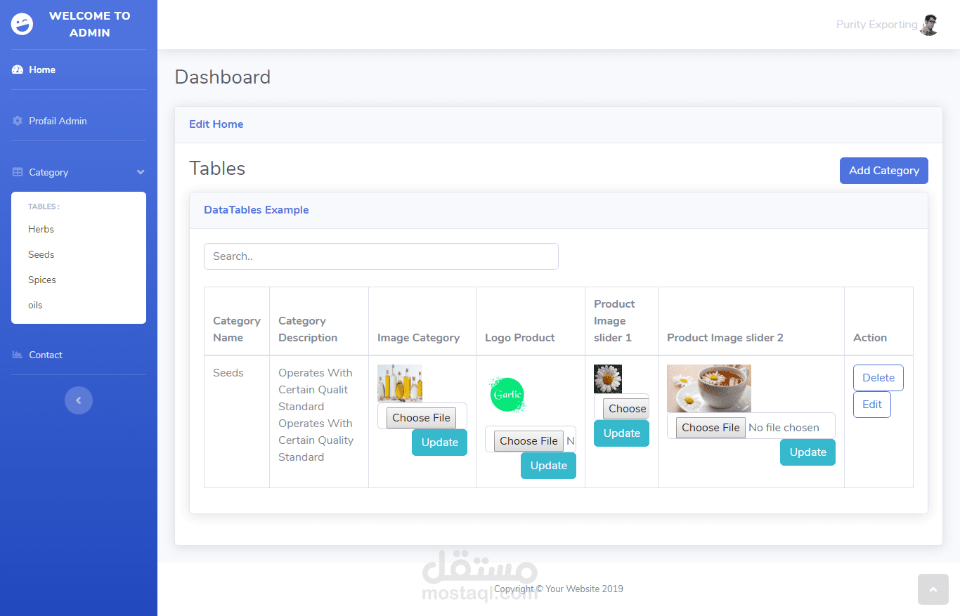Click the Home dashboard gauge icon
The width and height of the screenshot is (960, 616).
[x=18, y=70]
